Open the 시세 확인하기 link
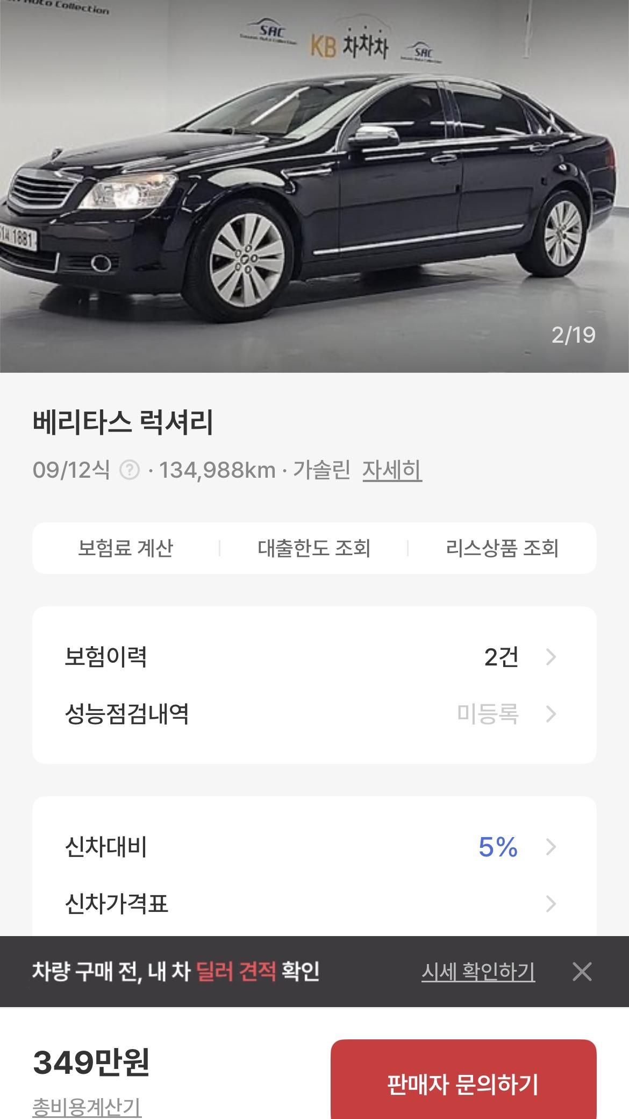 (x=478, y=972)
